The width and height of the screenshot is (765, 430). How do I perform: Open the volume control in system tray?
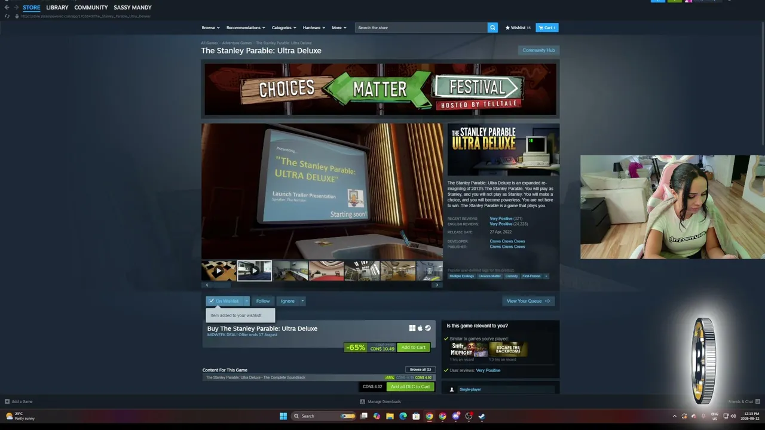(733, 416)
